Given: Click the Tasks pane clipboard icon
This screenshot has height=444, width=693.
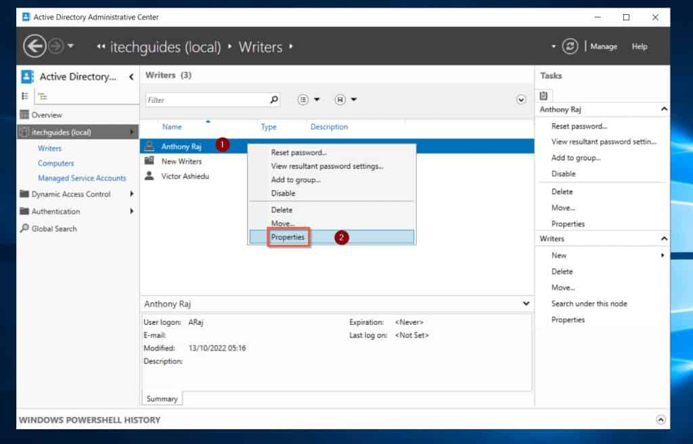Looking at the screenshot, I should click(x=543, y=95).
